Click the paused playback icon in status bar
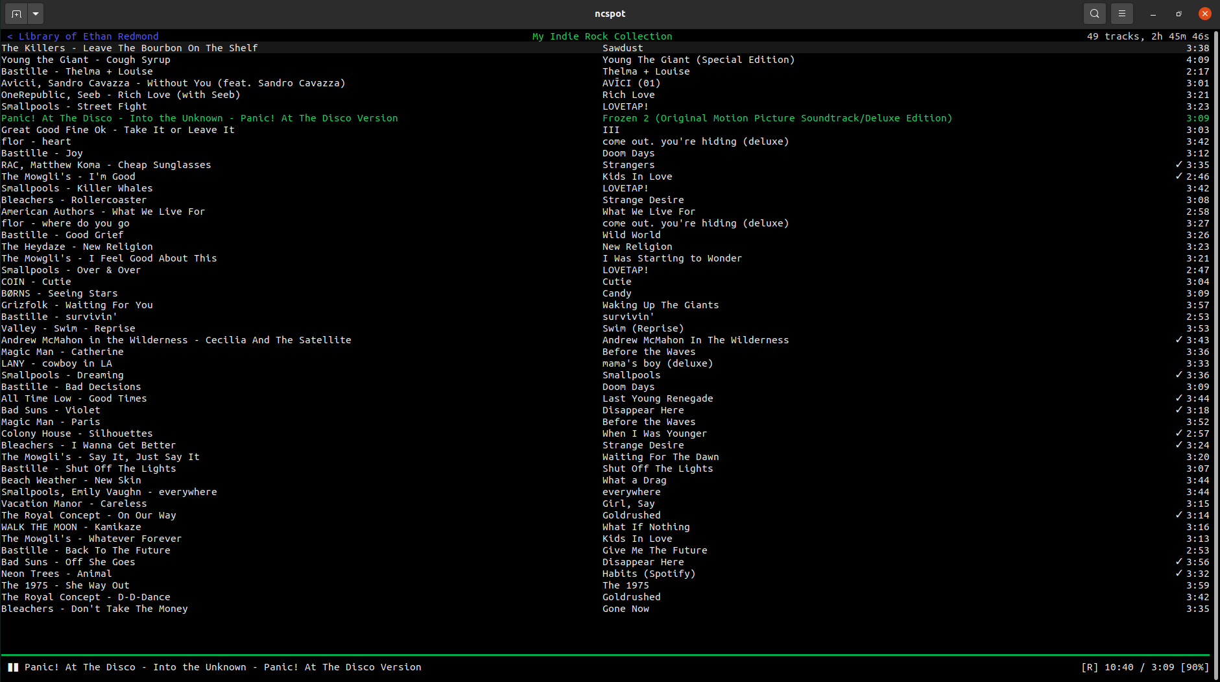 (12, 667)
